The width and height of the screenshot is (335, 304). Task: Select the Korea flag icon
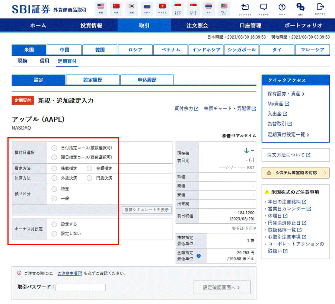[132, 9]
